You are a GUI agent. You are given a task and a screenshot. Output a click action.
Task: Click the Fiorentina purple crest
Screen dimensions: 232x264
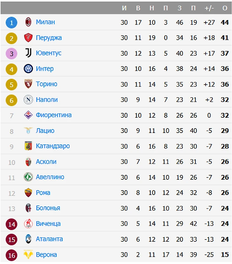pos(28,115)
